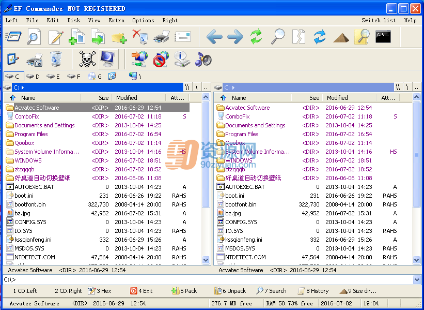Click the search in folder yellow icon
424x310 pixels.
coord(362,36)
